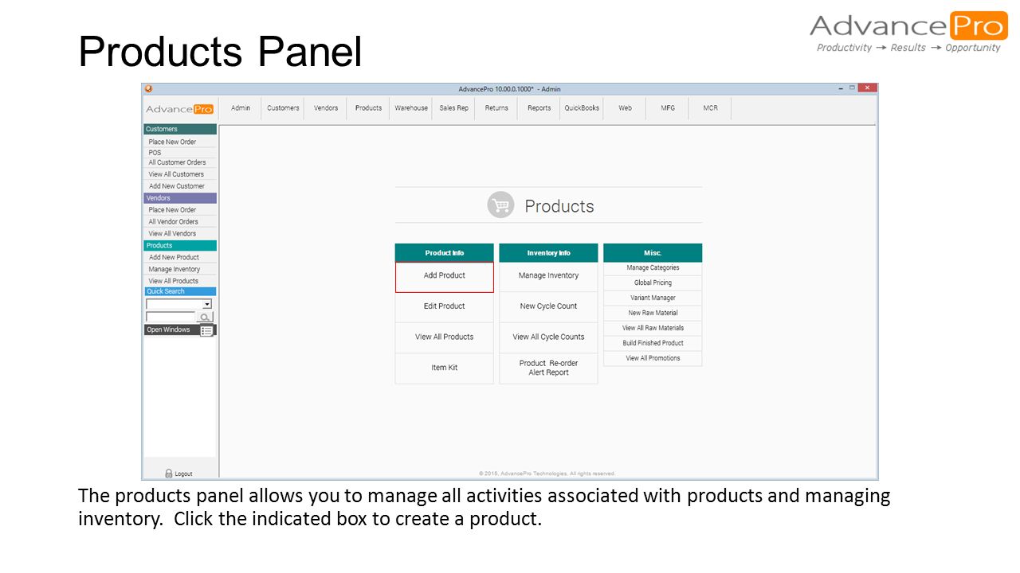Click the AdvancePro logo in app header
The image size is (1020, 573).
point(179,109)
